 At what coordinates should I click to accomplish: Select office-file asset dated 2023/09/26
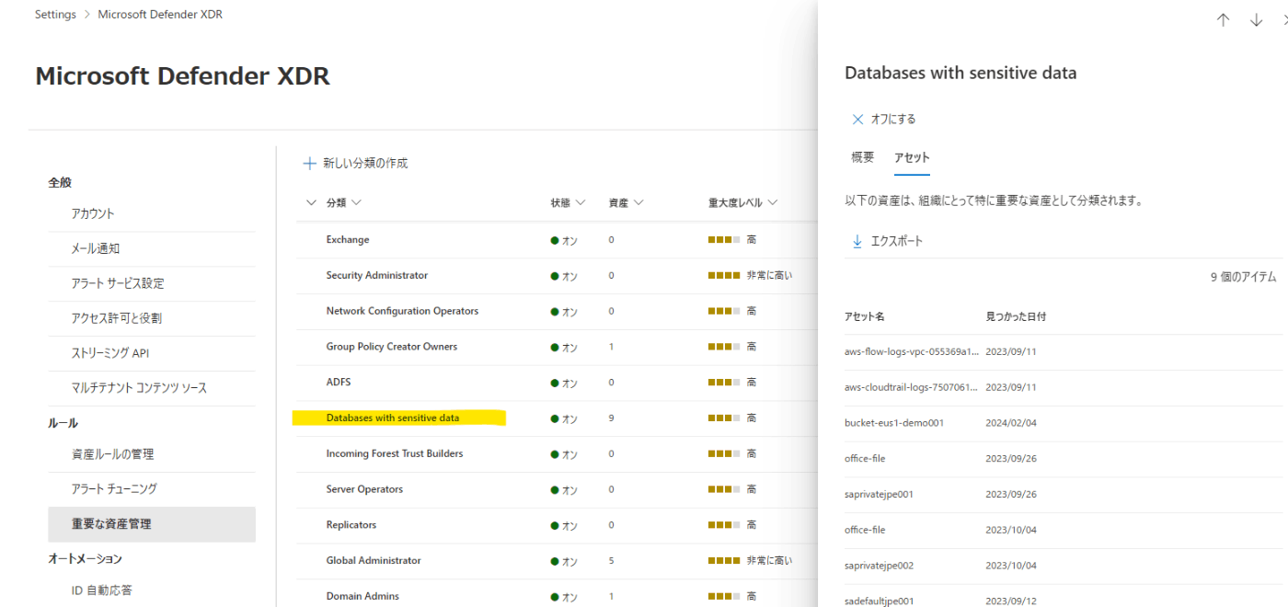coord(865,459)
